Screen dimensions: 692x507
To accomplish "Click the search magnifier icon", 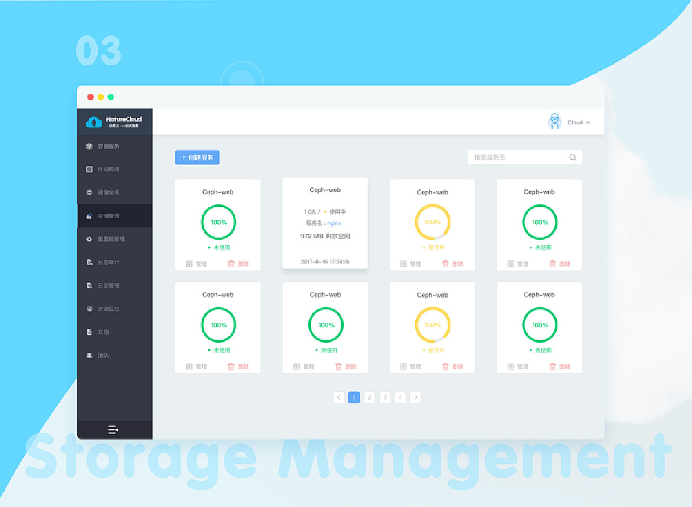I will [573, 157].
